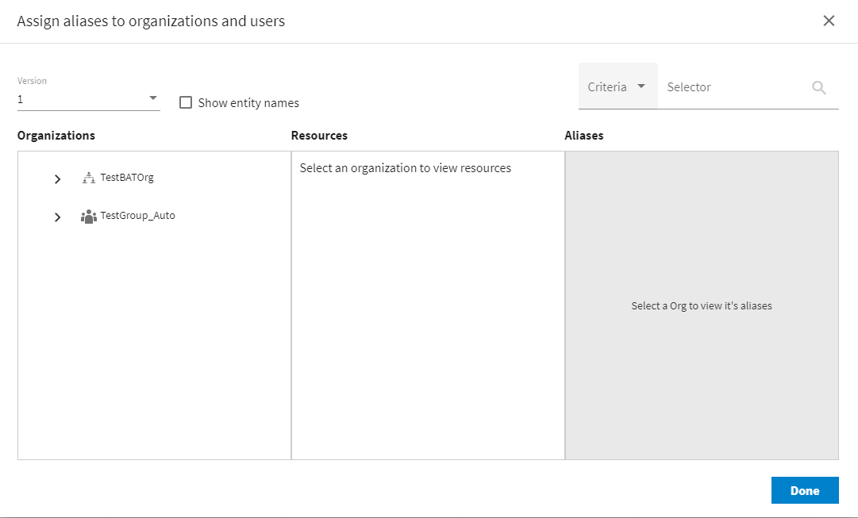This screenshot has height=518, width=858.
Task: Click the hierarchy icon beside TestBATOrg
Action: (88, 178)
